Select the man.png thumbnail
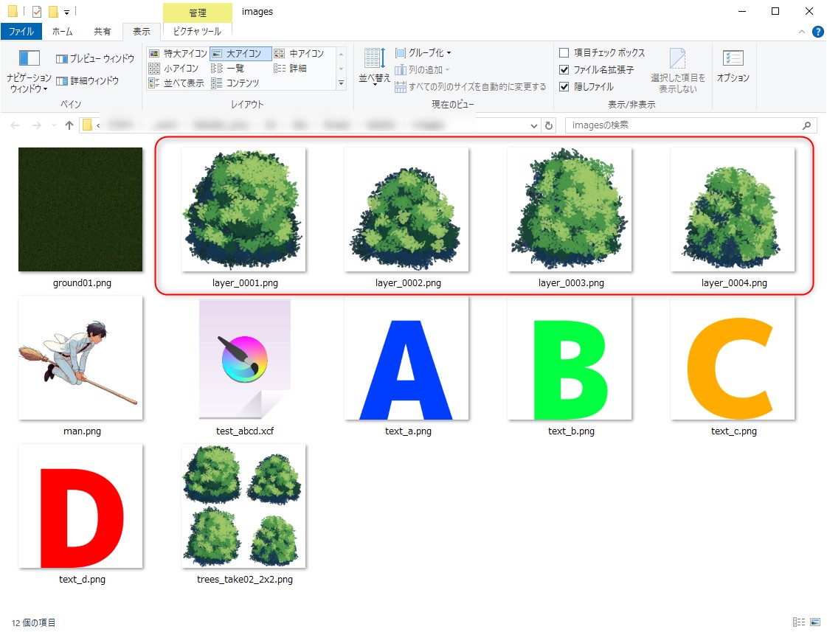827x632 pixels. pos(80,358)
